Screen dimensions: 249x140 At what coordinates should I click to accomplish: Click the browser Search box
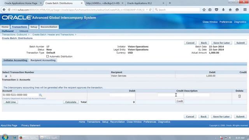coord(177,10)
